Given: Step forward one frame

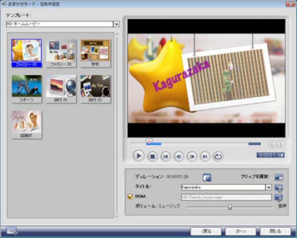Looking at the screenshot, I should 192,156.
